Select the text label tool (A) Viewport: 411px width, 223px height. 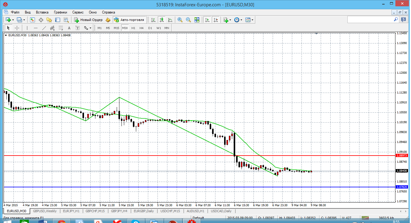pos(69,28)
